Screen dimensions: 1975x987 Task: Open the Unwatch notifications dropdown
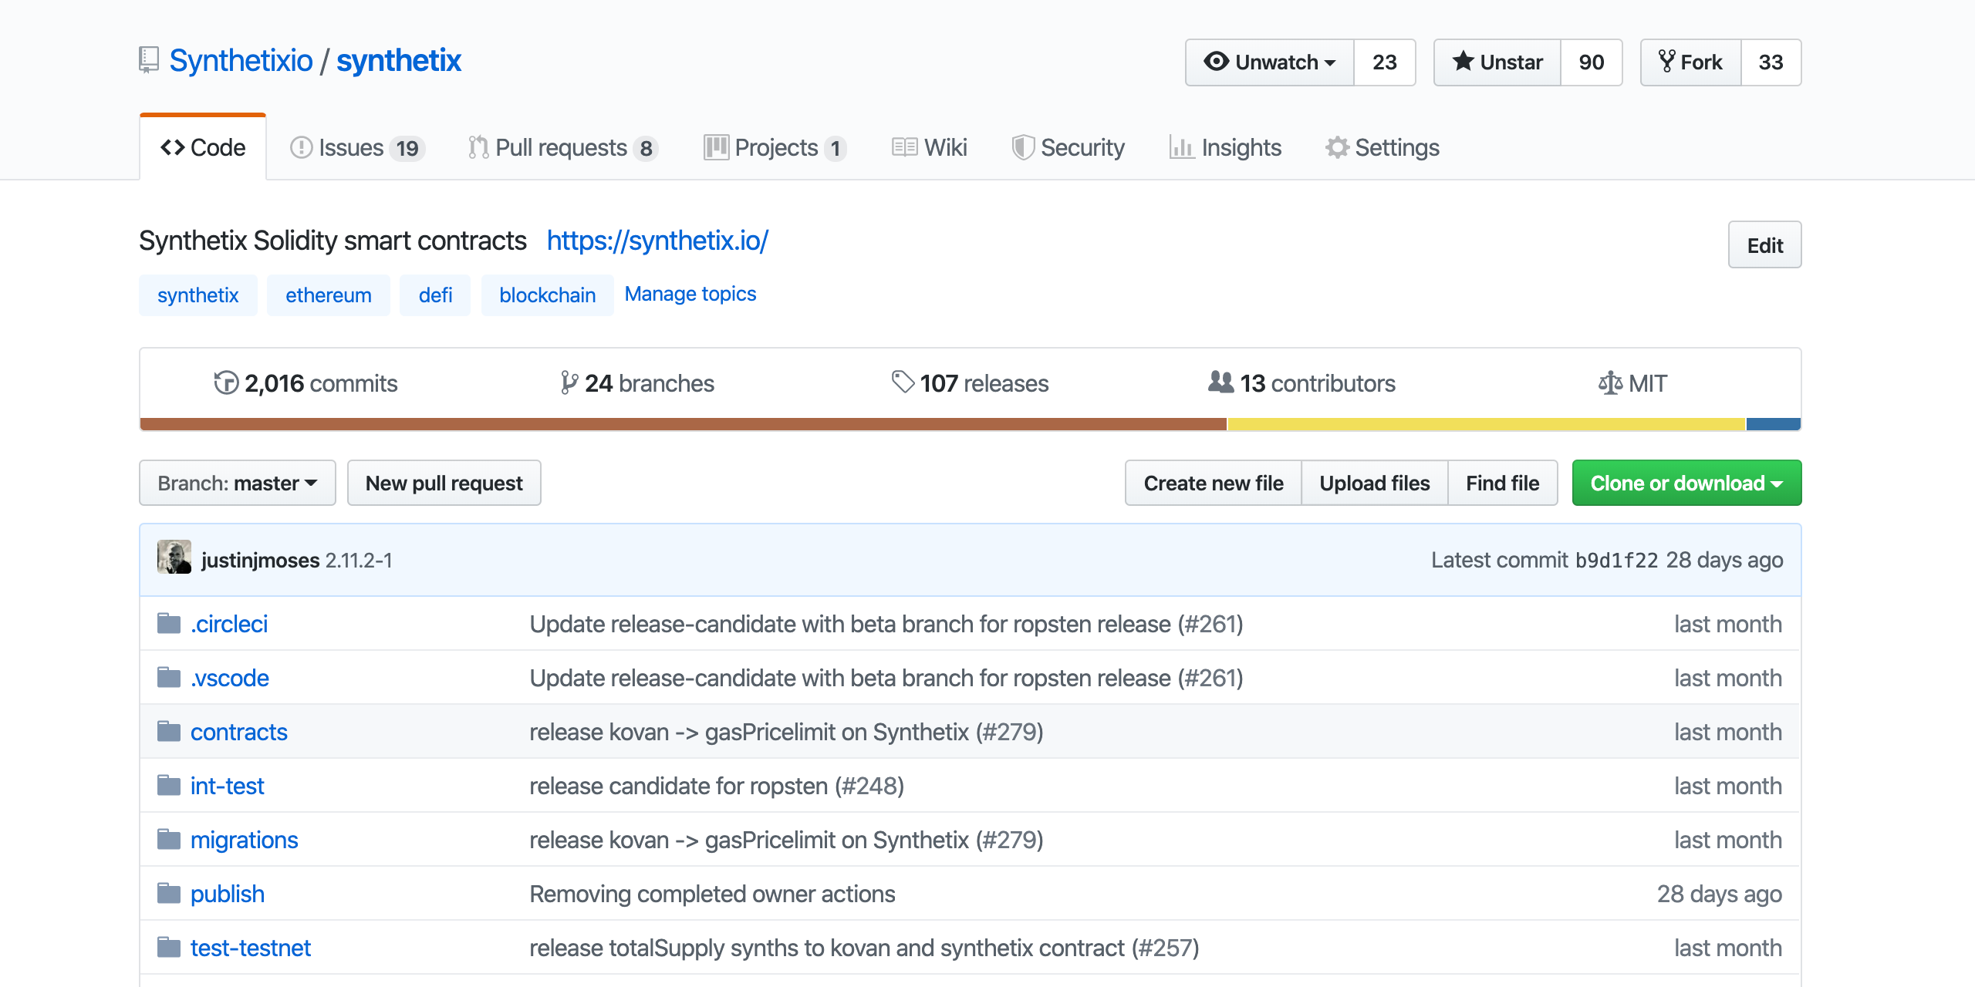[x=1270, y=62]
